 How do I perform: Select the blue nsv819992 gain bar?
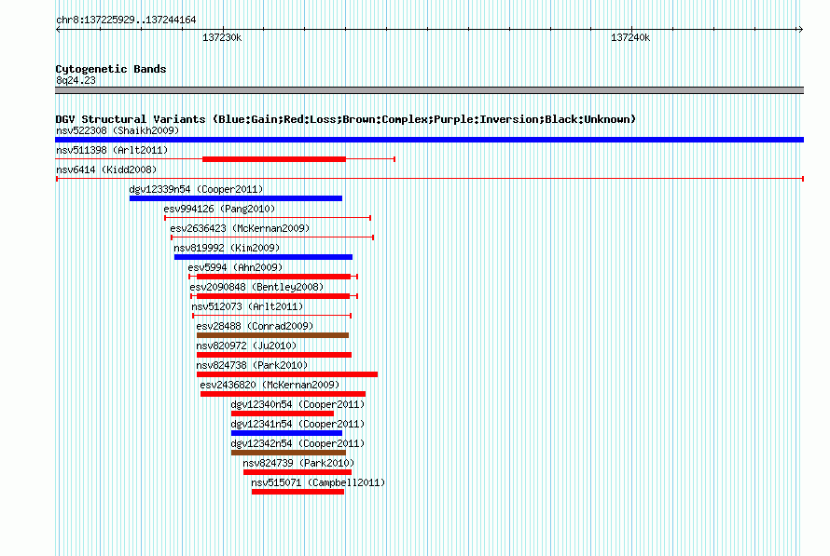pyautogui.click(x=263, y=257)
